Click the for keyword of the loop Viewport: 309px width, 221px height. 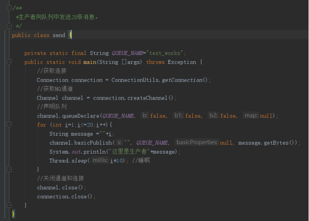coord(42,125)
